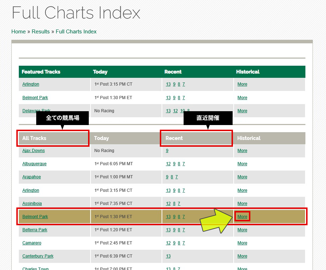
Task: Click date 9 for Ajax Downs
Action: pyautogui.click(x=167, y=151)
